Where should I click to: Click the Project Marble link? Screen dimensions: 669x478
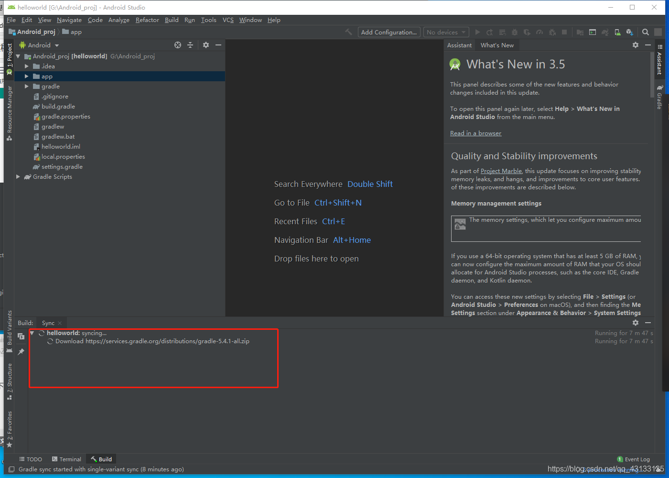501,171
